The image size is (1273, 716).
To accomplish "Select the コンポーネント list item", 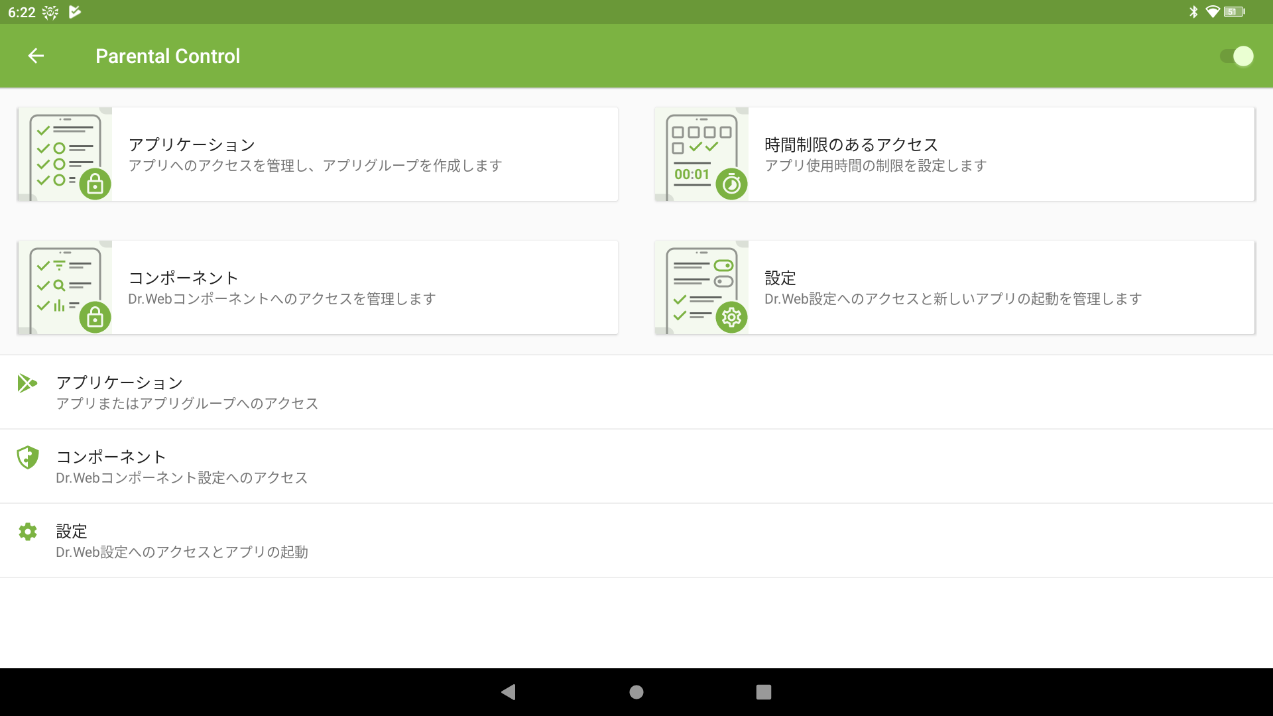I will [x=636, y=467].
